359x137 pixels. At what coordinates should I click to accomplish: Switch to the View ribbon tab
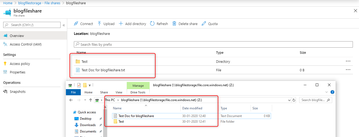pos(119,92)
